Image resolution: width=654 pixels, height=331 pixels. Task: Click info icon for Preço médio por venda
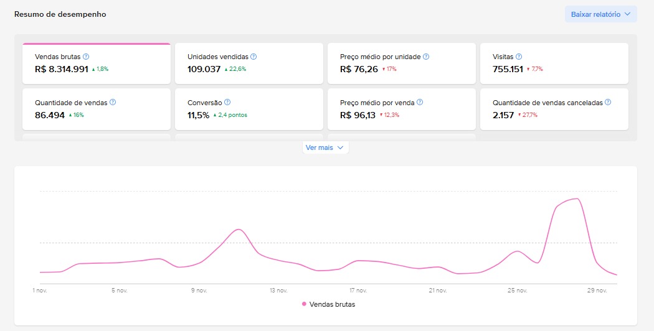click(420, 102)
